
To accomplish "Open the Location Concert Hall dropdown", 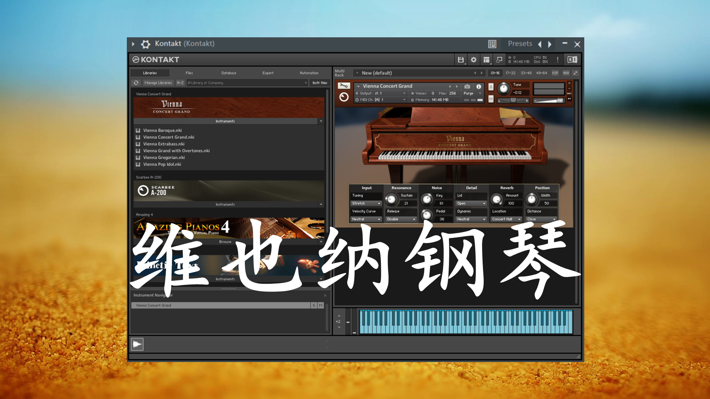I will point(506,219).
